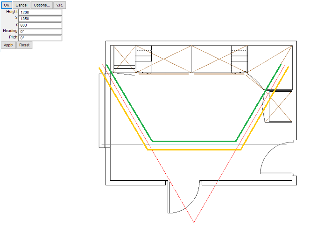Confirm the camera settings with OK
This screenshot has width=317, height=225.
pyautogui.click(x=7, y=5)
